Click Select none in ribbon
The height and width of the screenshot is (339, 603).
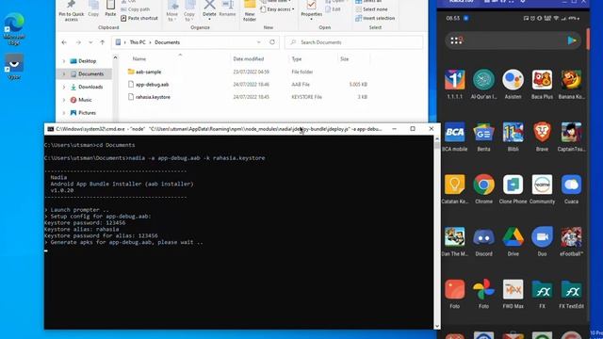(371, 9)
